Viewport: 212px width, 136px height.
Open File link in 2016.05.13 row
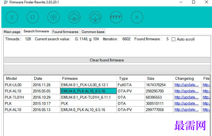point(206,110)
